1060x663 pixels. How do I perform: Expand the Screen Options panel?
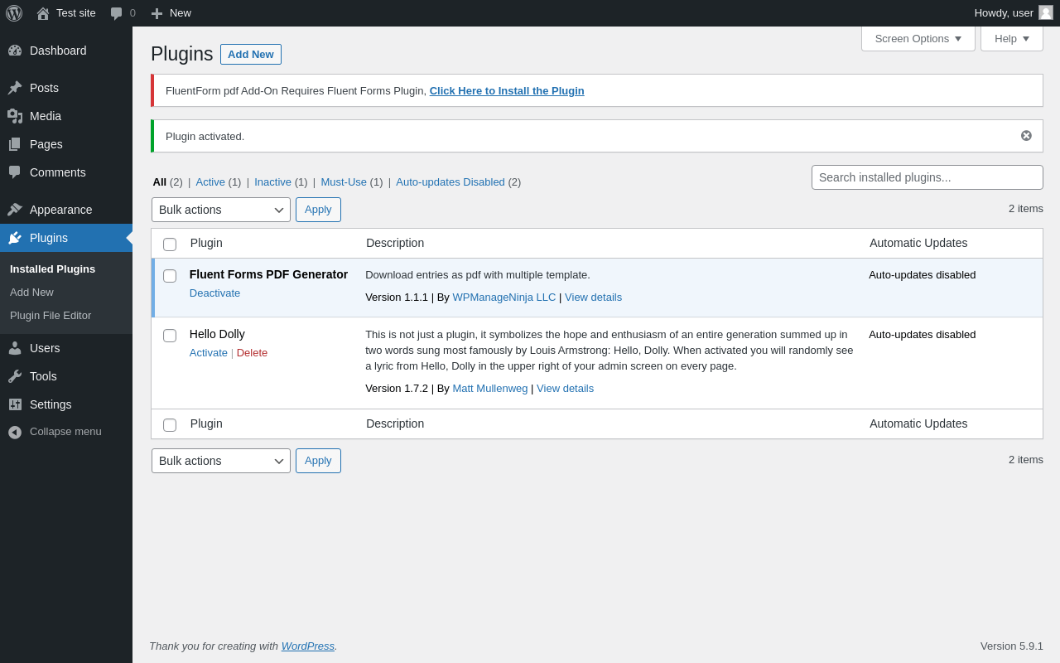point(918,38)
